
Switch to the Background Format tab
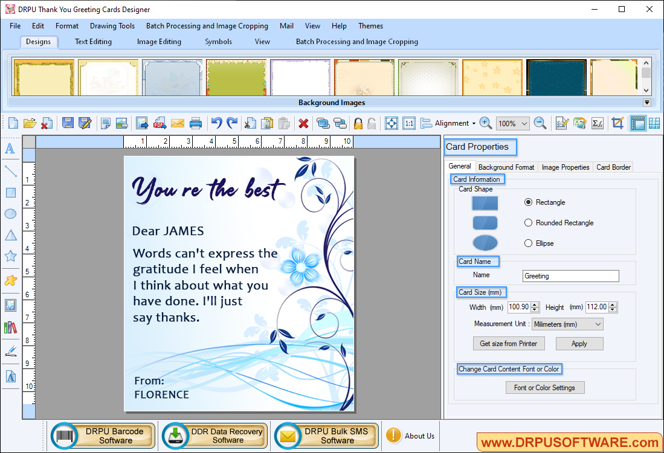(x=506, y=167)
